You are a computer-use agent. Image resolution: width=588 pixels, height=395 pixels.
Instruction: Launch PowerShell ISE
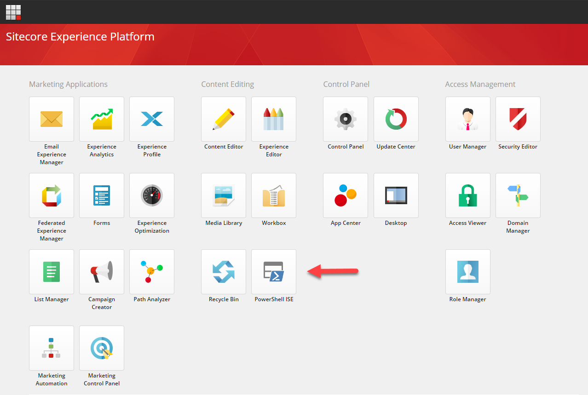point(274,272)
